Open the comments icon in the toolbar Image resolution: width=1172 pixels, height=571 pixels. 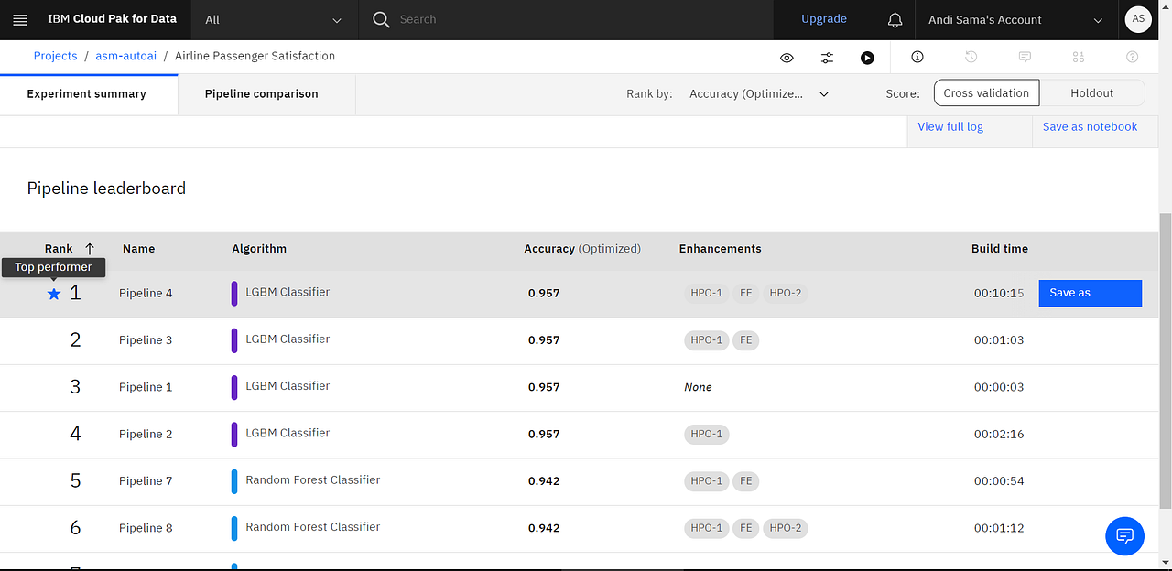(1025, 57)
